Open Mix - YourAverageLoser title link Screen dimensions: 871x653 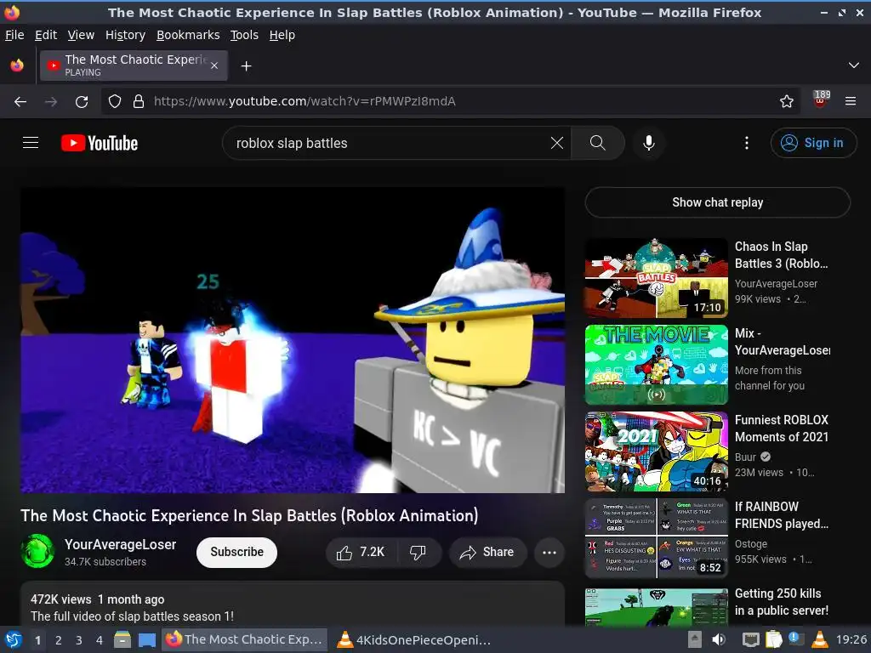tap(783, 342)
